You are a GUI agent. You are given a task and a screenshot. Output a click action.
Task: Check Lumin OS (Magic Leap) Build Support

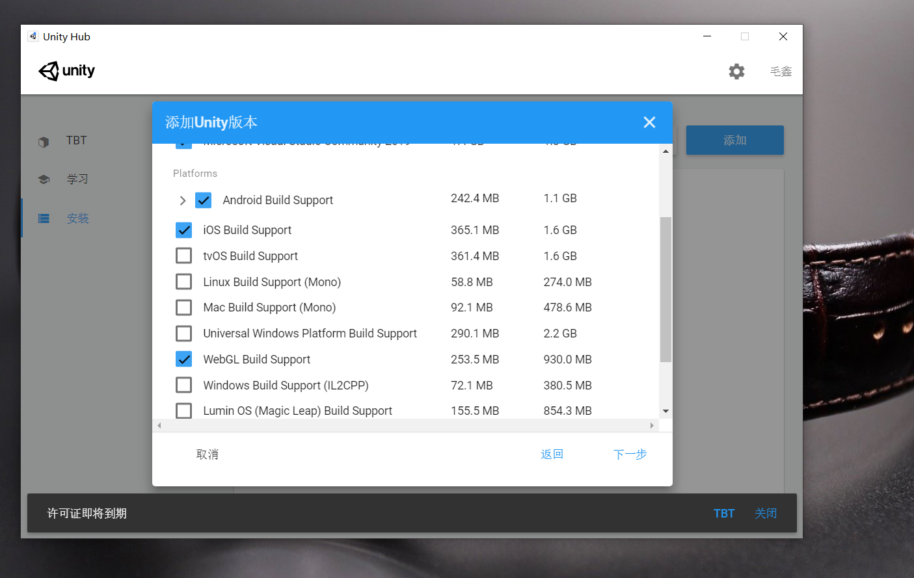pyautogui.click(x=184, y=411)
